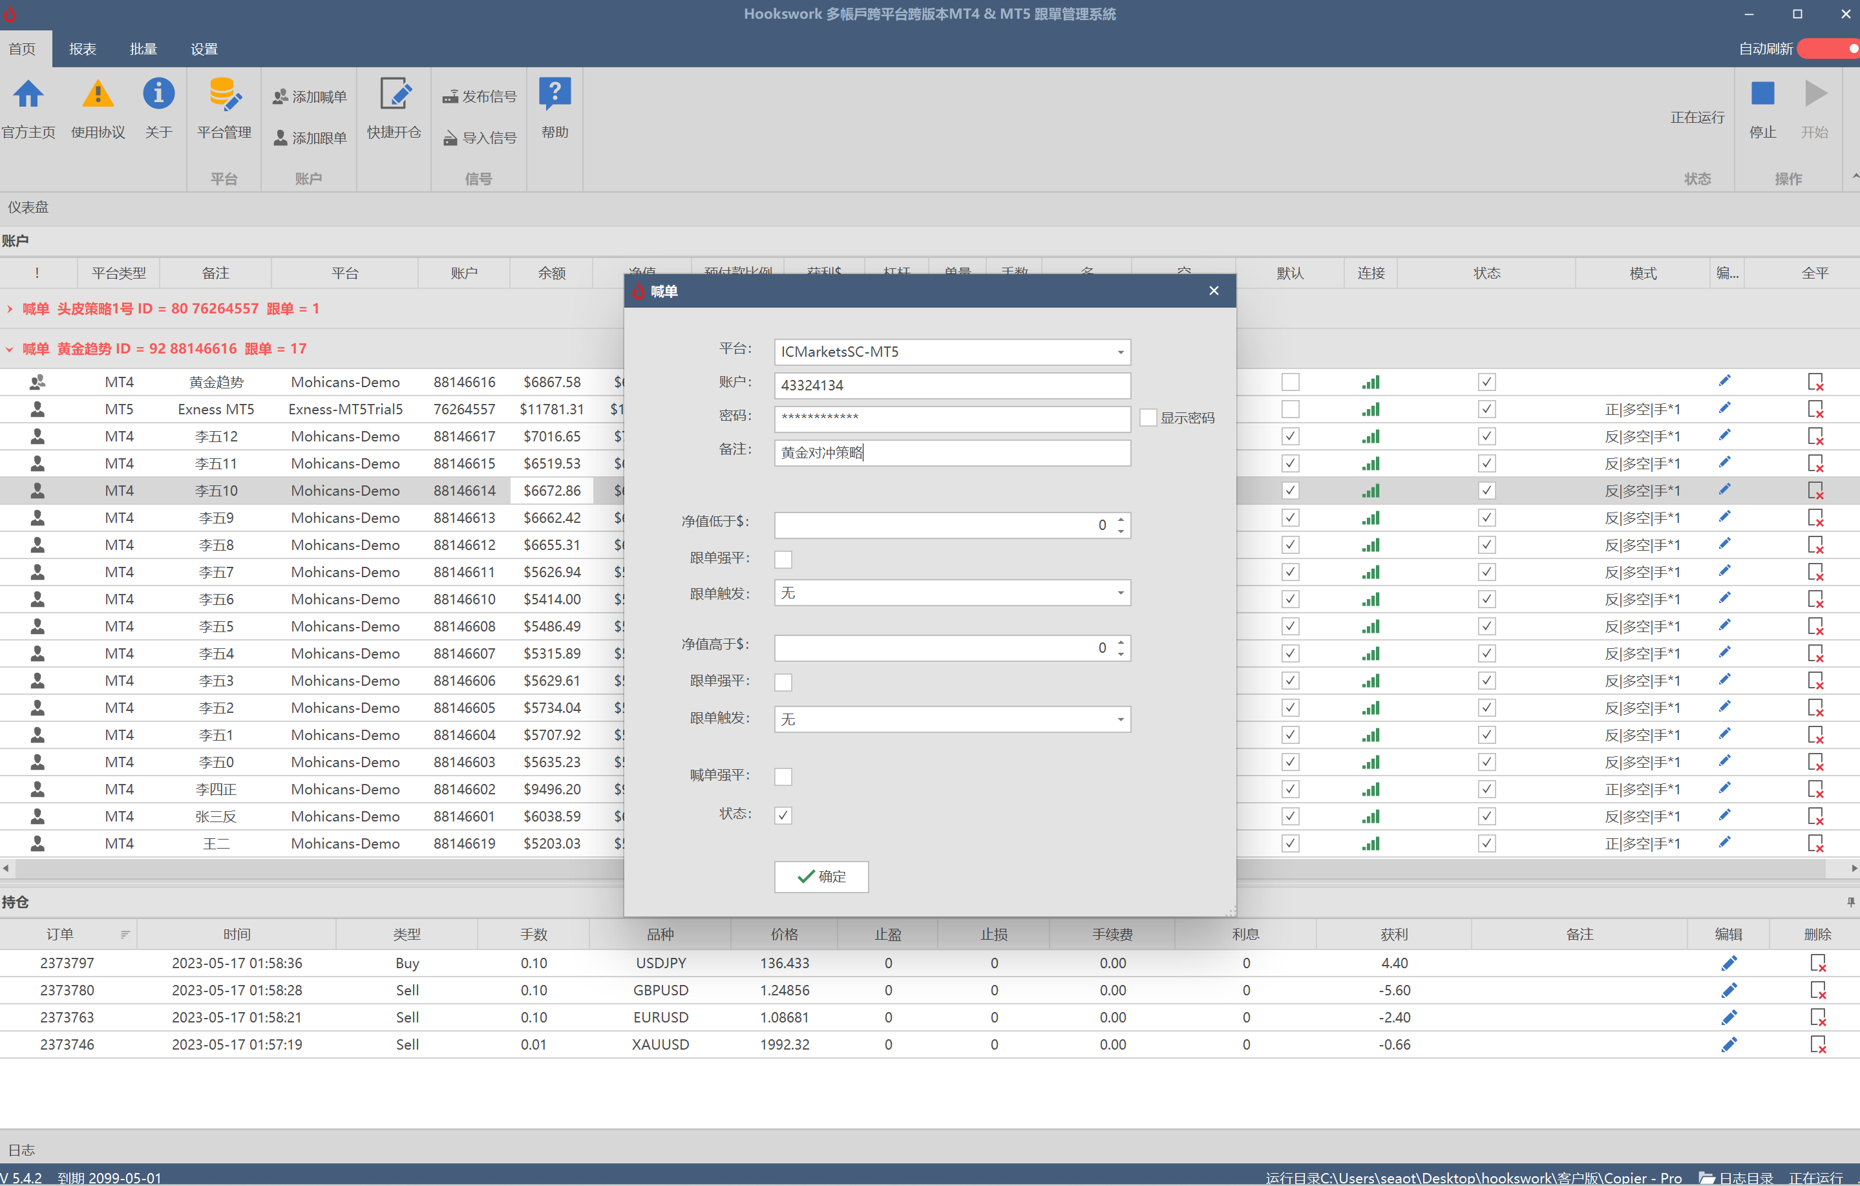Click user icon of 李五9 row
This screenshot has width=1860, height=1186.
pyautogui.click(x=37, y=517)
